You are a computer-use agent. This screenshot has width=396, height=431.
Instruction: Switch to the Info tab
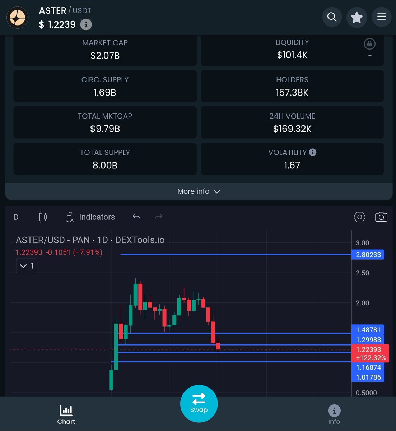(334, 414)
